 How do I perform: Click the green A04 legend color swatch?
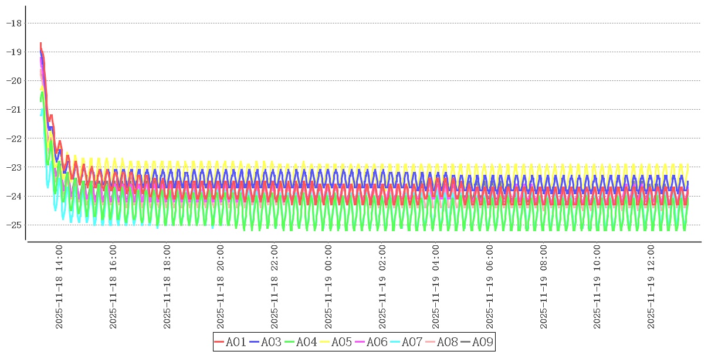(289, 342)
